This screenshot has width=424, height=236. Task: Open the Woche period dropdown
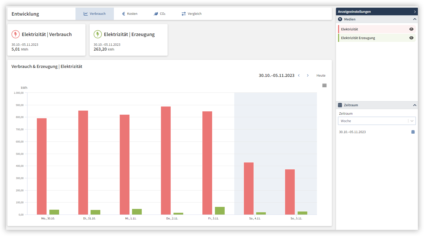[376, 121]
